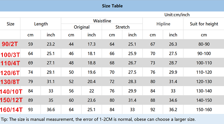Select the 100/3T size label
The image size is (224, 124).
(x=10, y=54)
